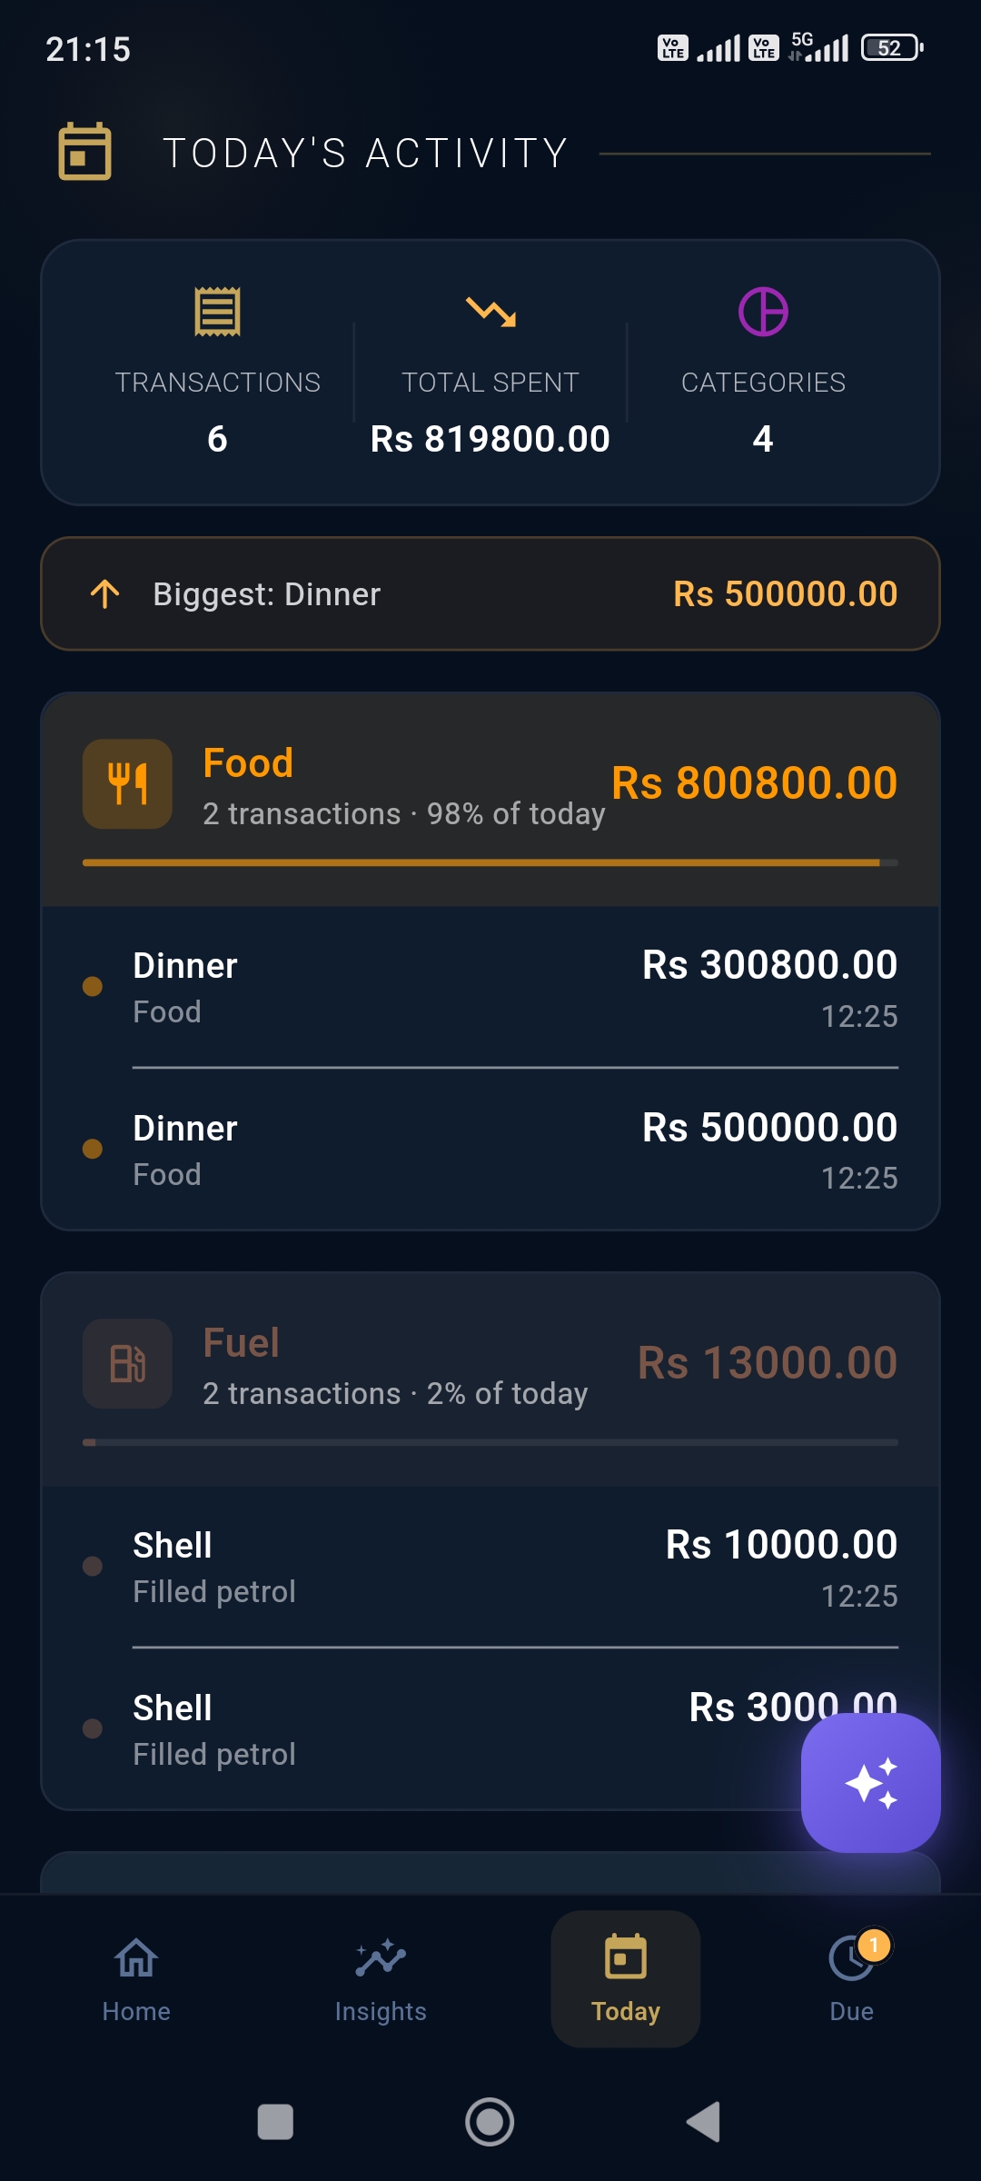Image resolution: width=981 pixels, height=2181 pixels.
Task: Open the purple sparkle AI assistant button
Action: [870, 1783]
